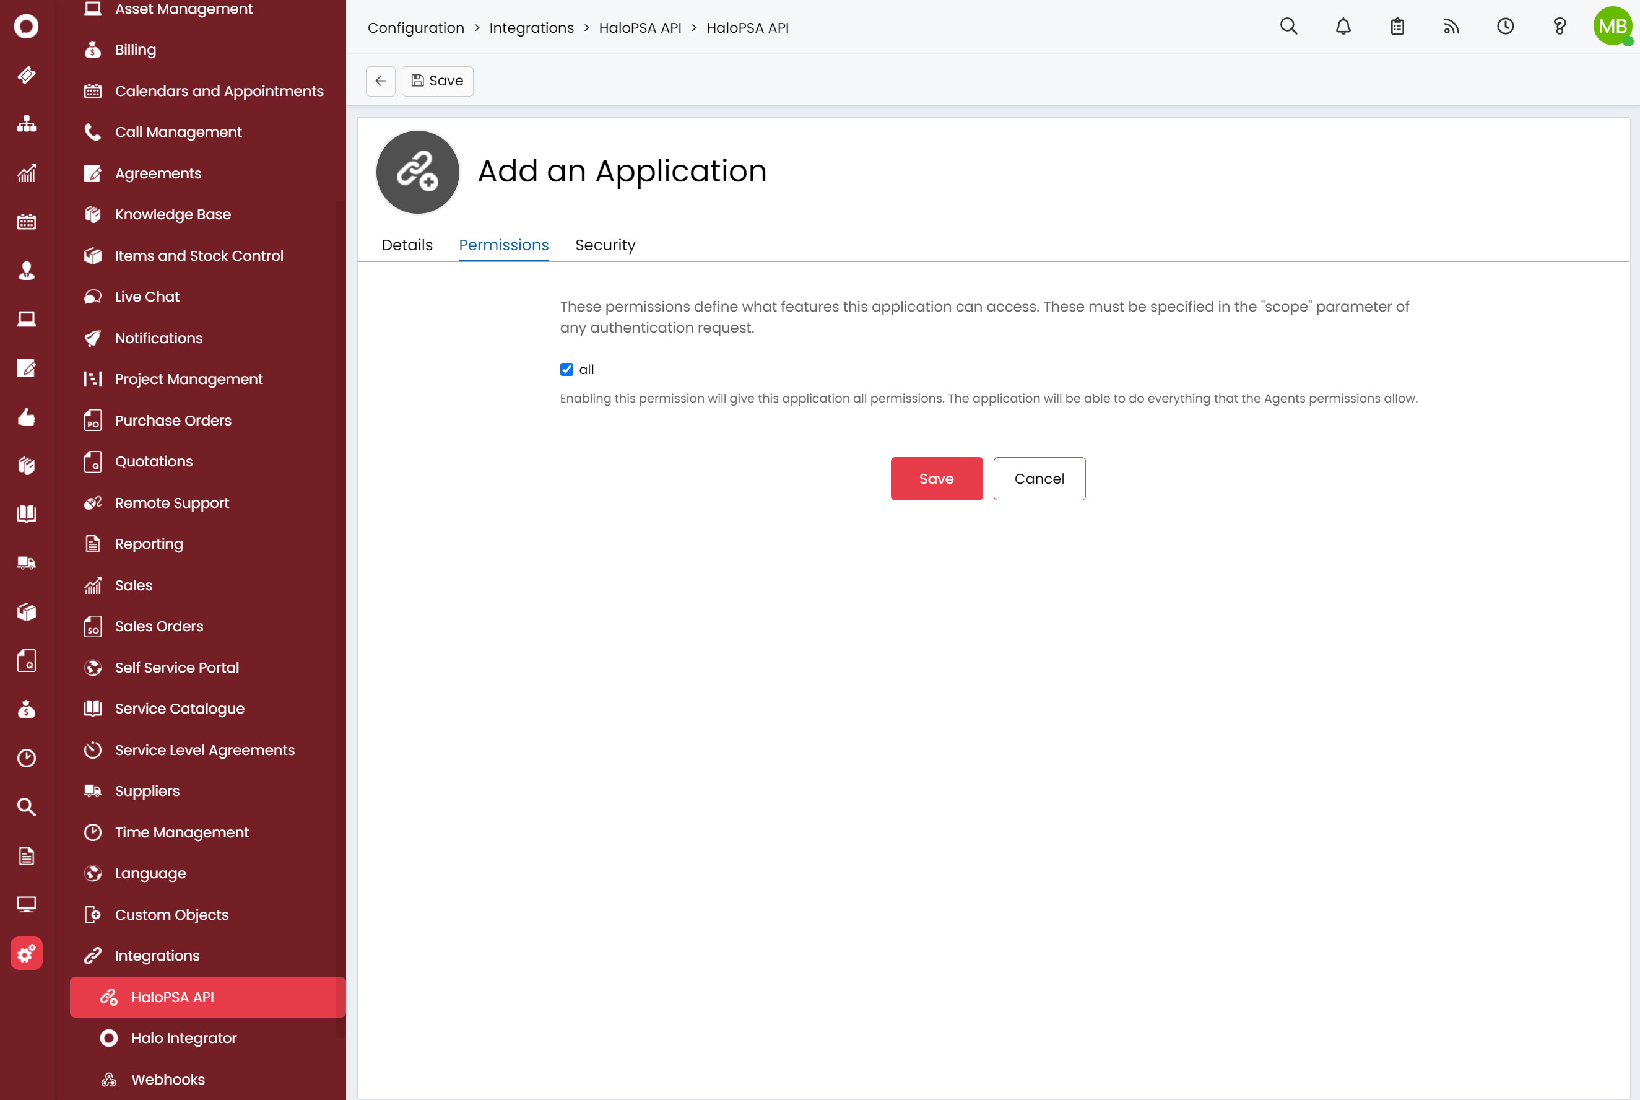Click the Cancel button
Viewport: 1640px width, 1100px height.
[x=1039, y=478]
